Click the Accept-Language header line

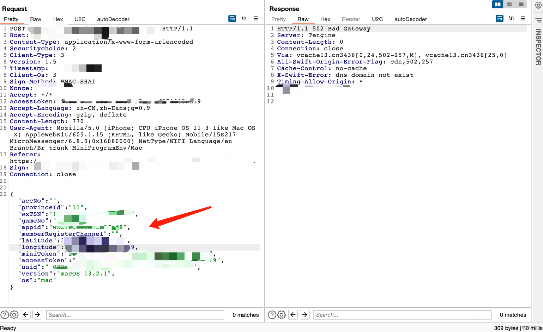pyautogui.click(x=80, y=108)
